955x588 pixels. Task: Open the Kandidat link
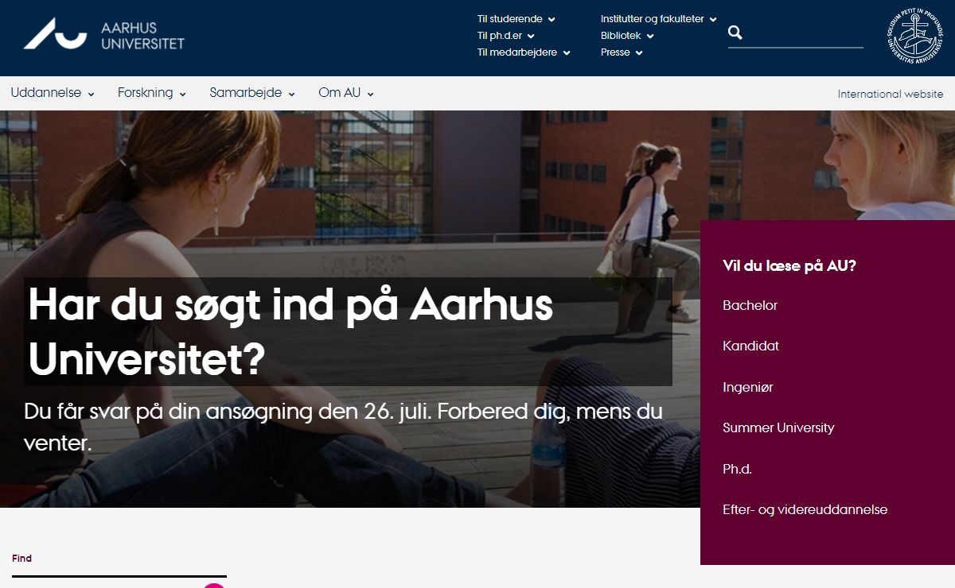tap(750, 346)
